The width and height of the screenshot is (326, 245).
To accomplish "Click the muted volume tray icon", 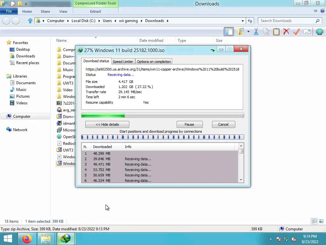I will click(294, 239).
